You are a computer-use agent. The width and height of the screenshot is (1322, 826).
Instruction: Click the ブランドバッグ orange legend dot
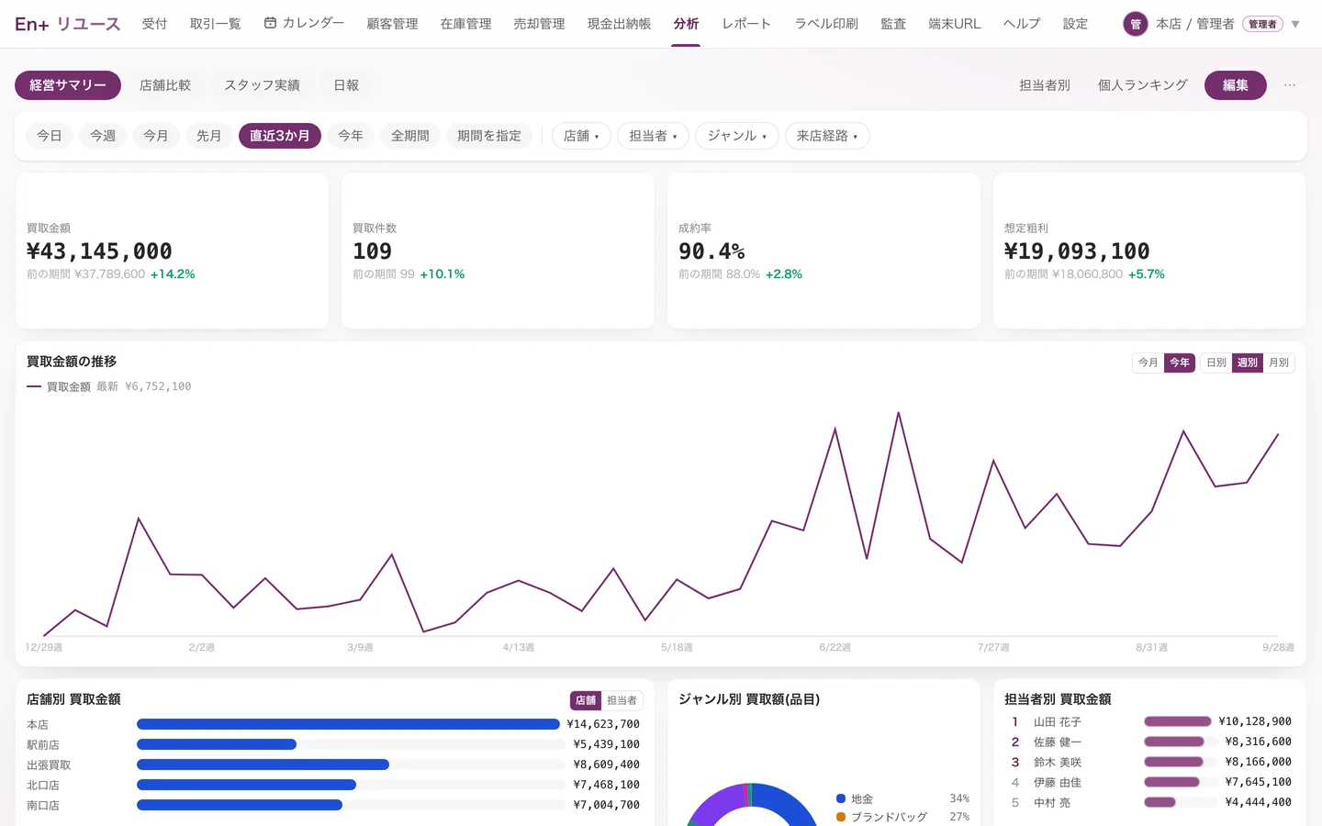pyautogui.click(x=841, y=817)
